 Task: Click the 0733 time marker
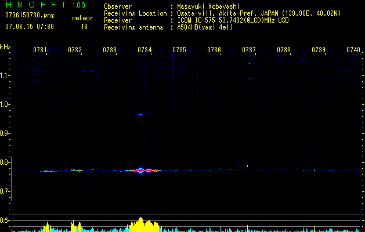110,49
